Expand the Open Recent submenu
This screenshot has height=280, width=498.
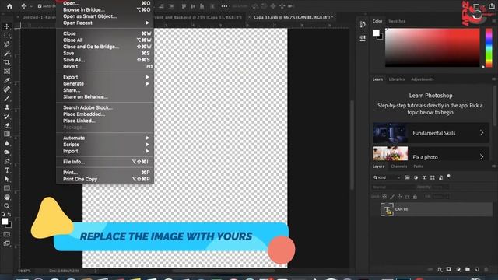coord(105,23)
